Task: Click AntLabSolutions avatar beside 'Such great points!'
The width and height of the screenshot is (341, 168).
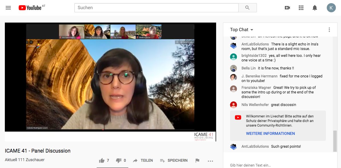Action: pos(233,147)
